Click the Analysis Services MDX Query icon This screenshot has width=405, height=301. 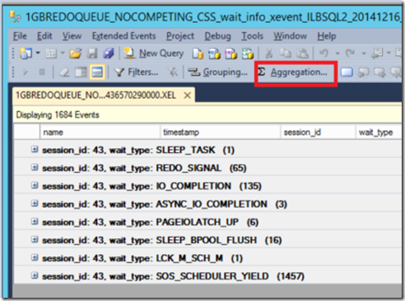click(x=214, y=53)
